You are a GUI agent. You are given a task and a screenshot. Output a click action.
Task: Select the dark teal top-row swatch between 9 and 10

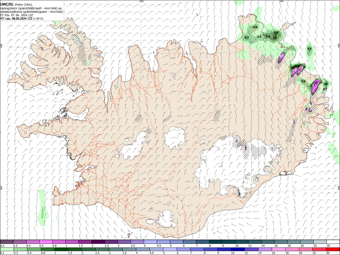[228, 242]
